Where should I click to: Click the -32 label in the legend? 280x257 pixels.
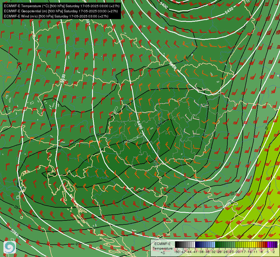coord(213,252)
